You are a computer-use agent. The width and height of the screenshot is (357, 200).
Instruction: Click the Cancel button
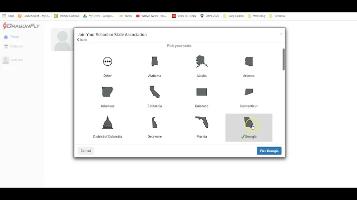pos(86,151)
